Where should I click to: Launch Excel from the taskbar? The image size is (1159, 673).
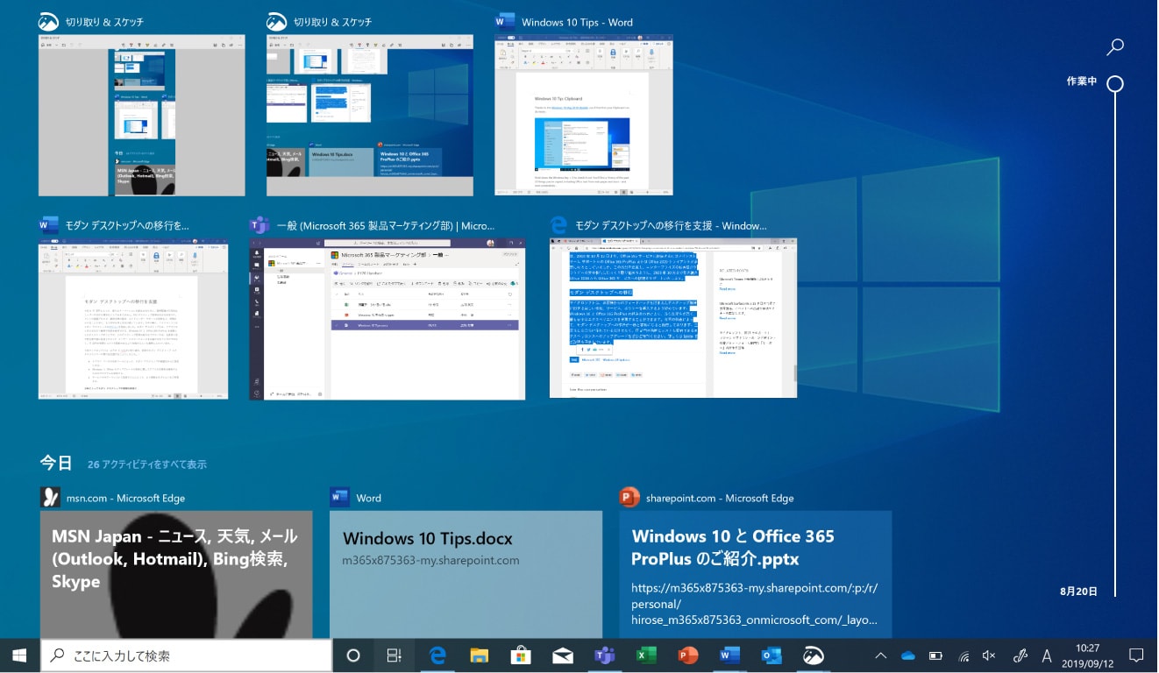646,655
